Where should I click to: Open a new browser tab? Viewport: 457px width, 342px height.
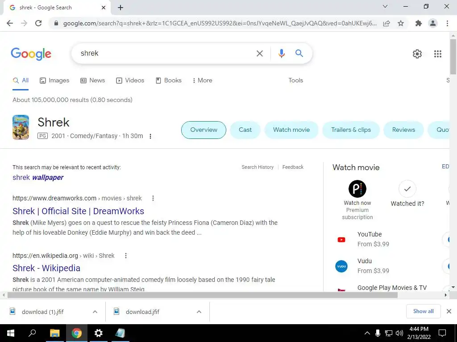[x=120, y=8]
